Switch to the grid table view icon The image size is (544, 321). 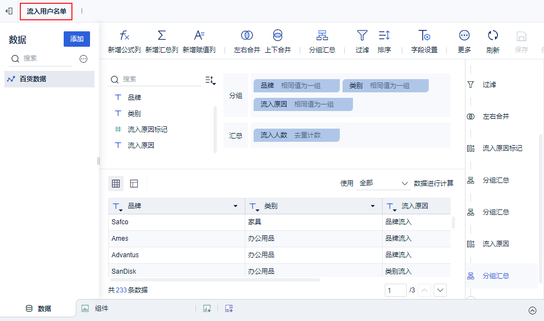[x=116, y=184]
